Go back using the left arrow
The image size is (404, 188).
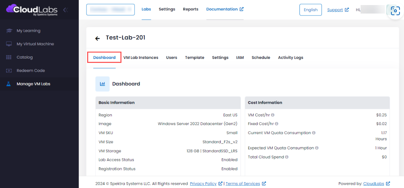click(x=97, y=38)
